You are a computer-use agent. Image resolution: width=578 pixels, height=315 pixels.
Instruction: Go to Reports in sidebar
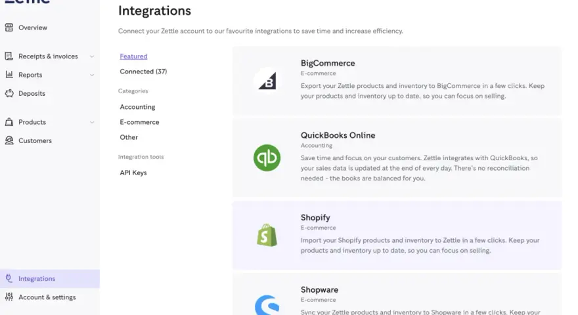point(30,74)
